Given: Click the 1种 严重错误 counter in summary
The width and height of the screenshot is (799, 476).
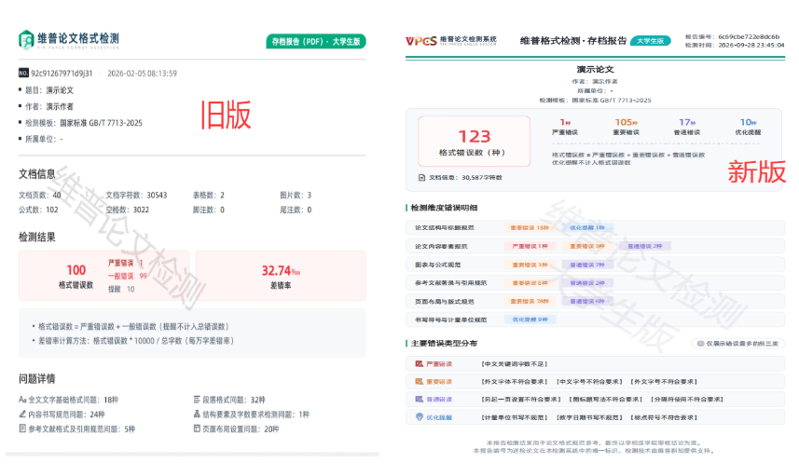Looking at the screenshot, I should pos(565,127).
